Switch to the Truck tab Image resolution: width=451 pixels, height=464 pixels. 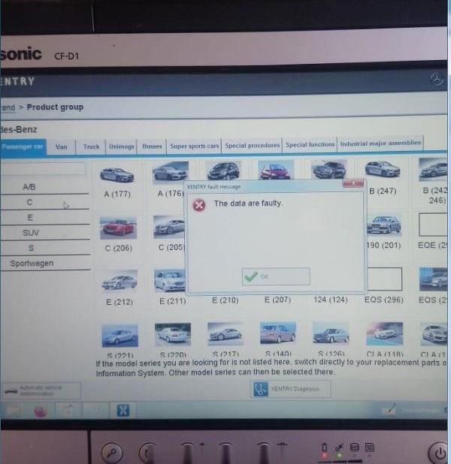tap(91, 146)
